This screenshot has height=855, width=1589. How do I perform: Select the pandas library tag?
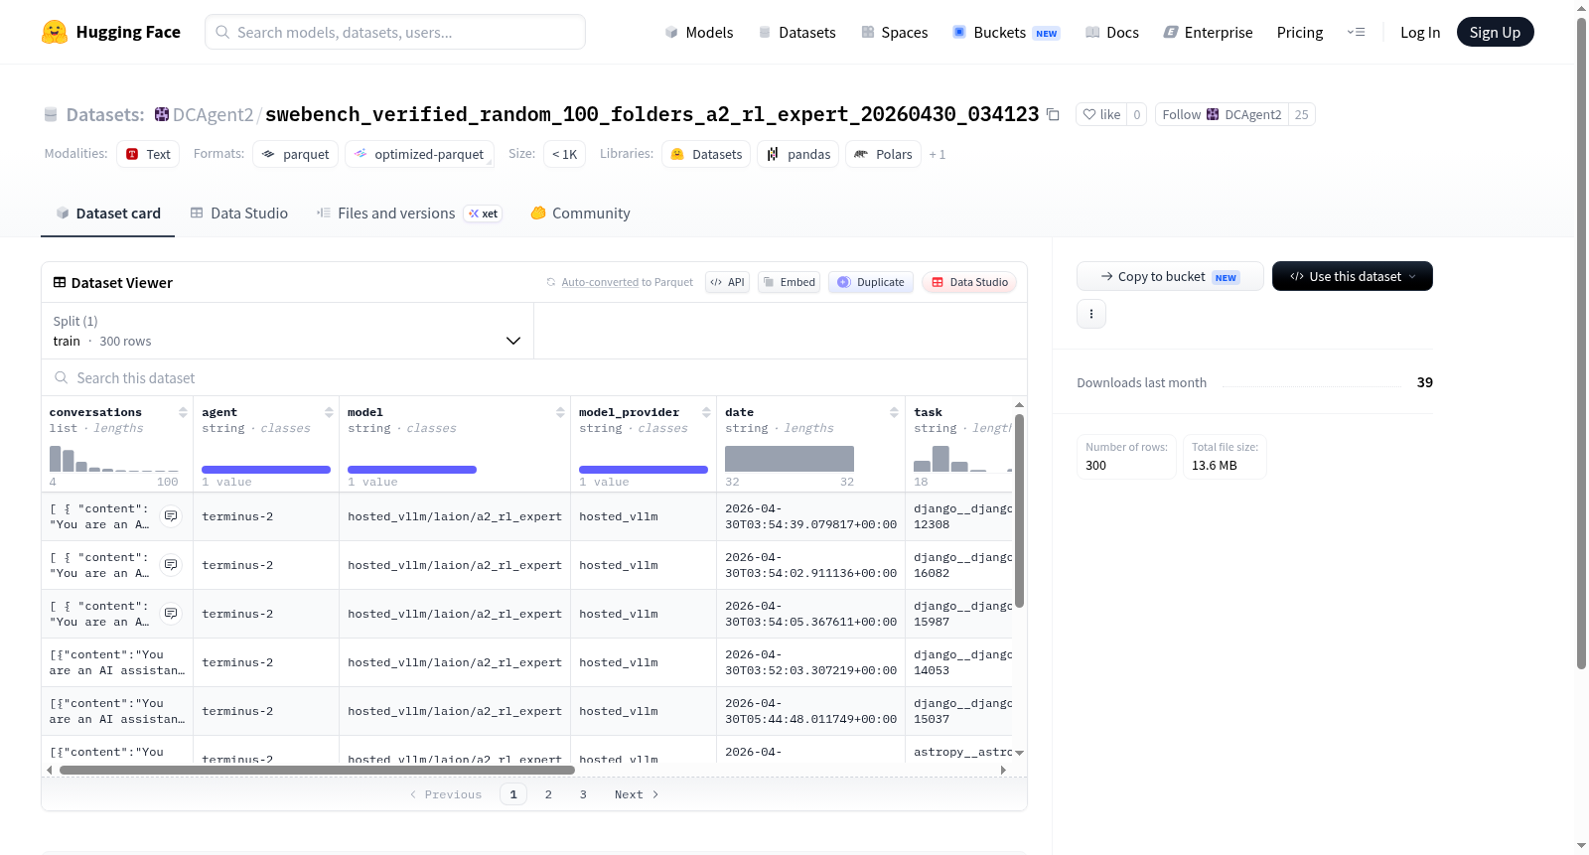[798, 154]
